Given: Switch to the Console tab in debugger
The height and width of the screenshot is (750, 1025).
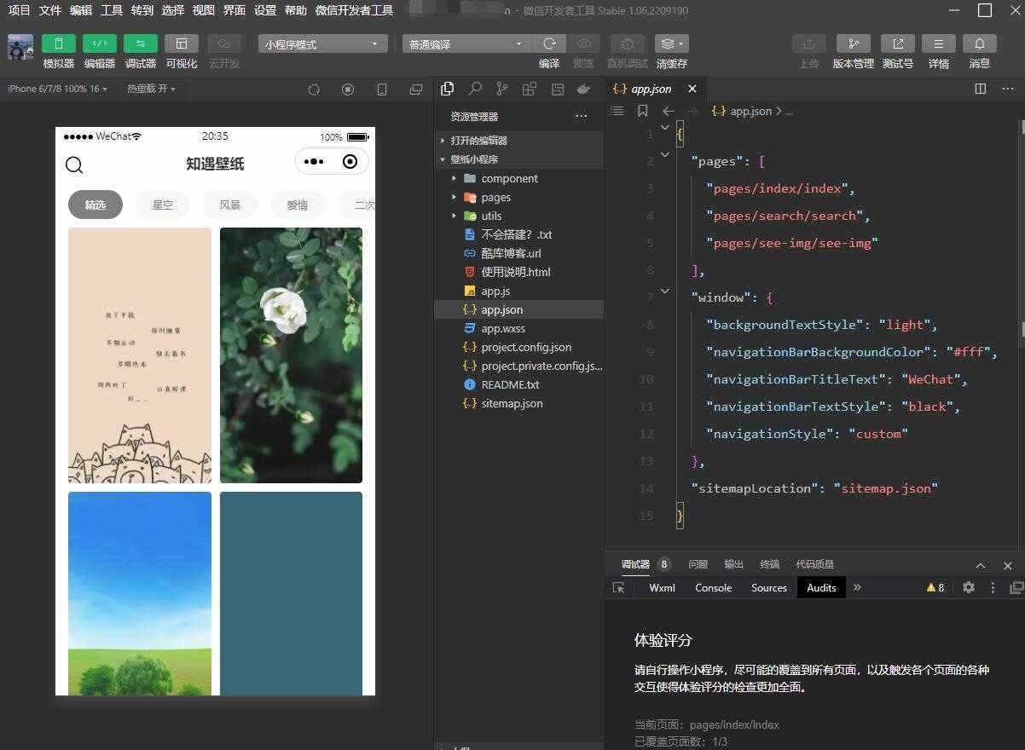Looking at the screenshot, I should (713, 587).
